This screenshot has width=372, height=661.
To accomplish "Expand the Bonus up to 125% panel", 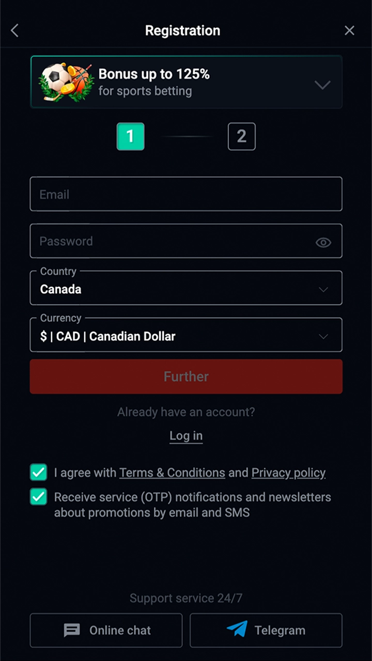I will [x=322, y=85].
